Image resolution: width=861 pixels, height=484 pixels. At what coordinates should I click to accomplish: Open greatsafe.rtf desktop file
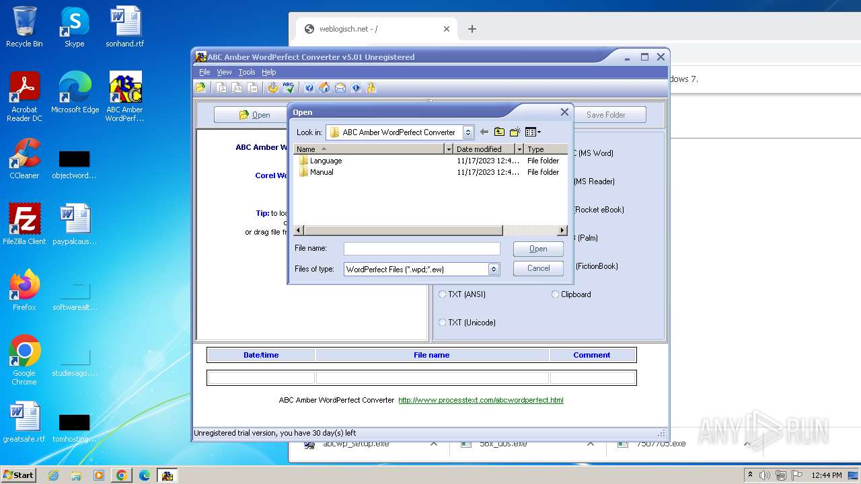[x=24, y=422]
